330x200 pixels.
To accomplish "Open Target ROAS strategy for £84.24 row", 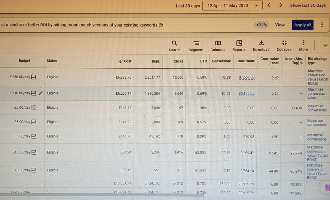I will [x=317, y=153].
